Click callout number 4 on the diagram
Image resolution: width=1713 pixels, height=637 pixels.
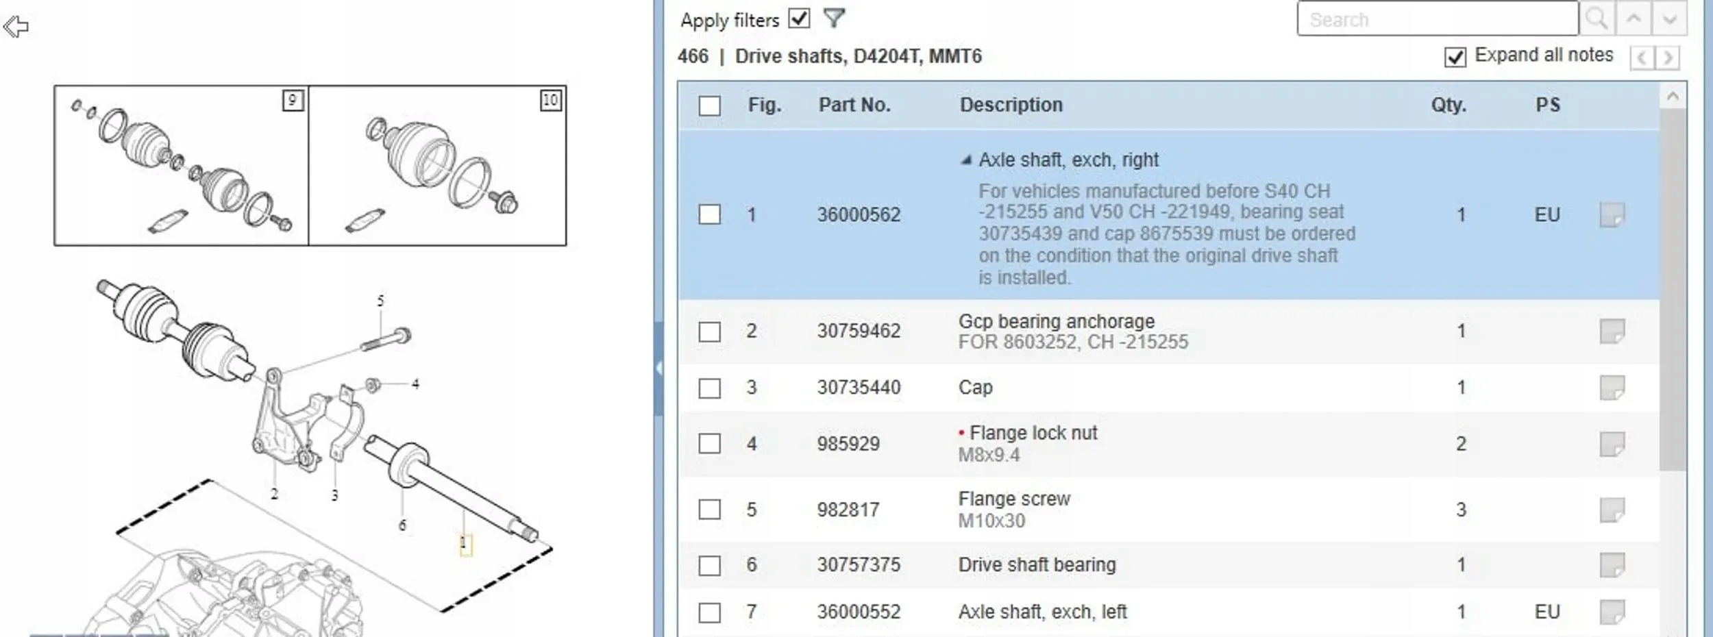[415, 384]
